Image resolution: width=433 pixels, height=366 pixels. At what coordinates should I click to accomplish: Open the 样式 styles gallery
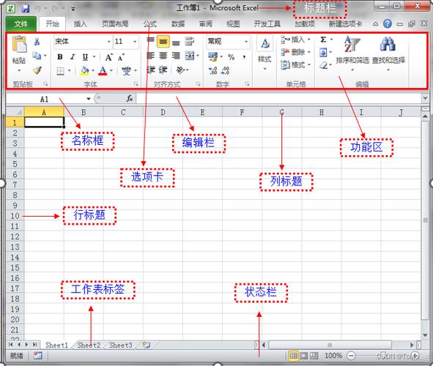[x=264, y=53]
